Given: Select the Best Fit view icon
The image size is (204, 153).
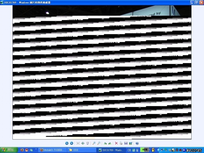Looking at the screenshot, I should [x=78, y=143].
